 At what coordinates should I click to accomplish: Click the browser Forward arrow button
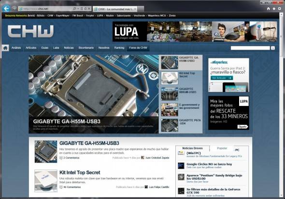[x=14, y=8]
